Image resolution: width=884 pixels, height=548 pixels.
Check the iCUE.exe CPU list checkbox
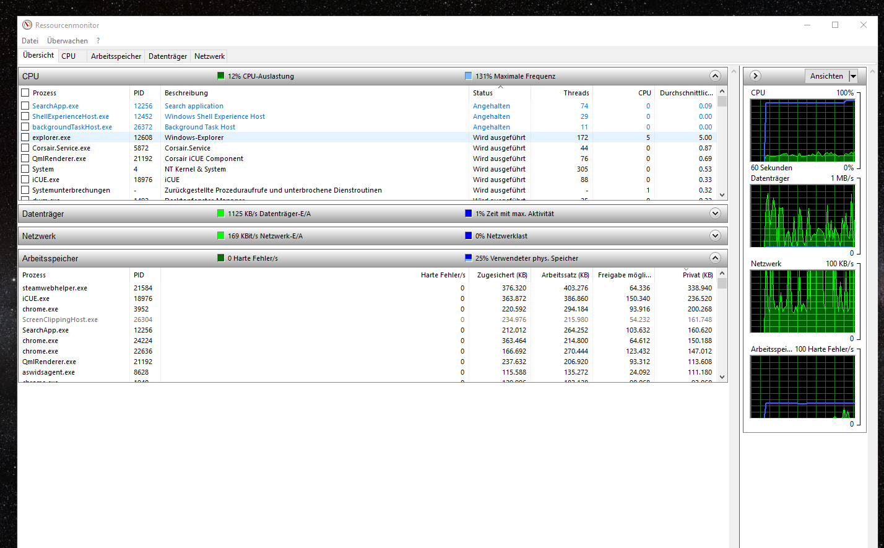pyautogui.click(x=25, y=180)
